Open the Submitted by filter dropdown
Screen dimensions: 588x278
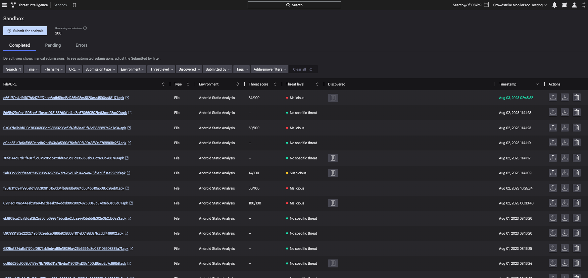218,69
